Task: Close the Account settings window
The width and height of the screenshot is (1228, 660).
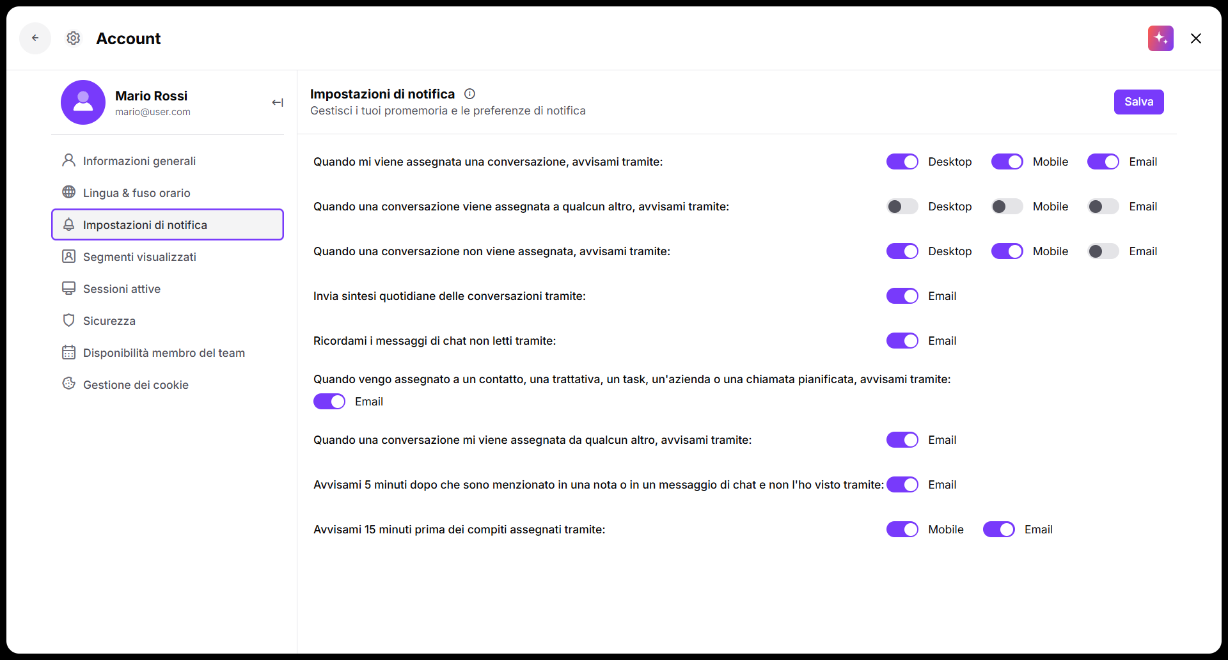Action: click(x=1196, y=38)
